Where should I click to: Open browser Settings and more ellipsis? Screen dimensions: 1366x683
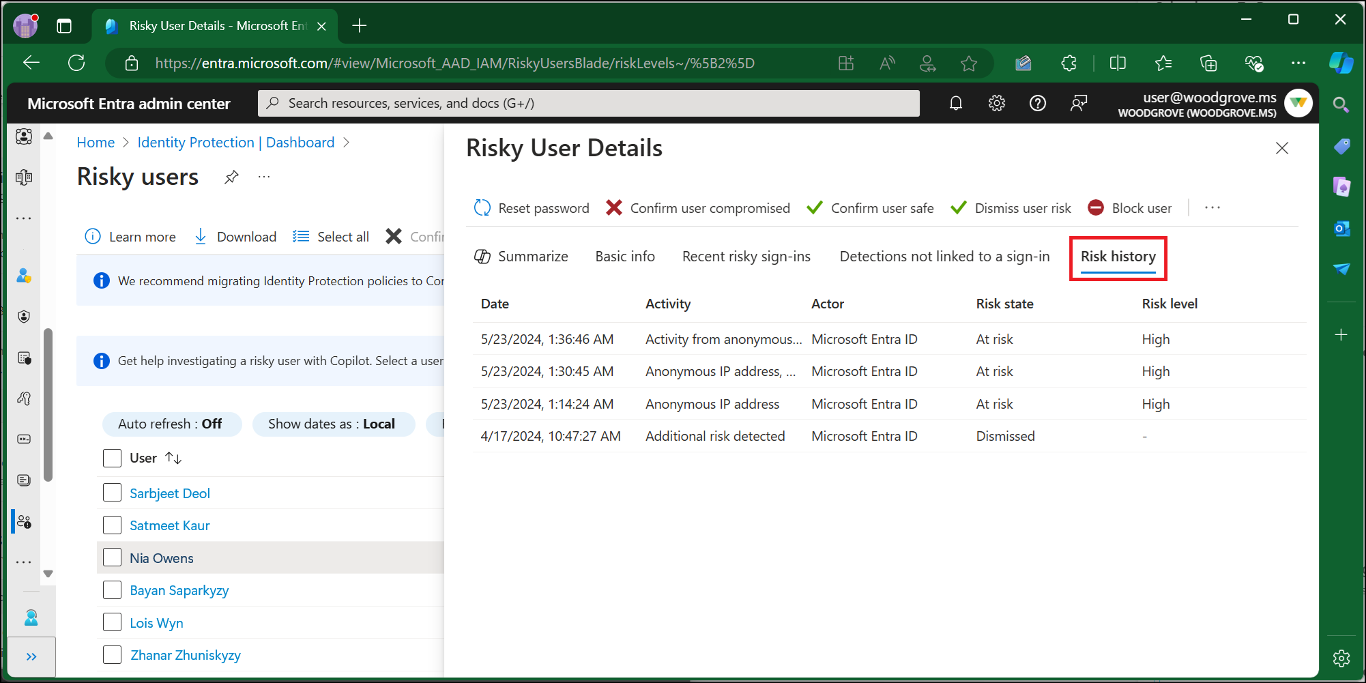(x=1298, y=63)
